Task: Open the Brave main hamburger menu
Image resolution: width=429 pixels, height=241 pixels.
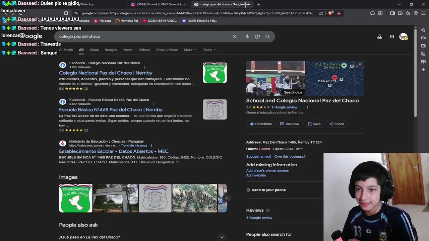Action: (423, 13)
